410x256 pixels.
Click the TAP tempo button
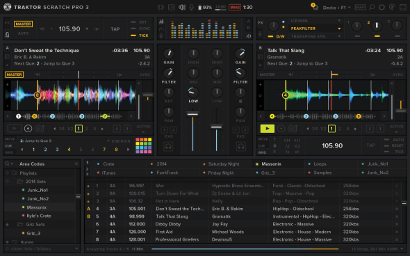pos(115,29)
